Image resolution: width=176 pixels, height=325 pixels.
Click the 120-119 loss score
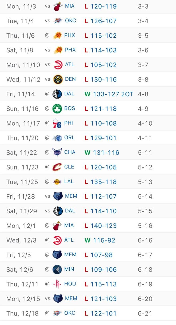103,6
